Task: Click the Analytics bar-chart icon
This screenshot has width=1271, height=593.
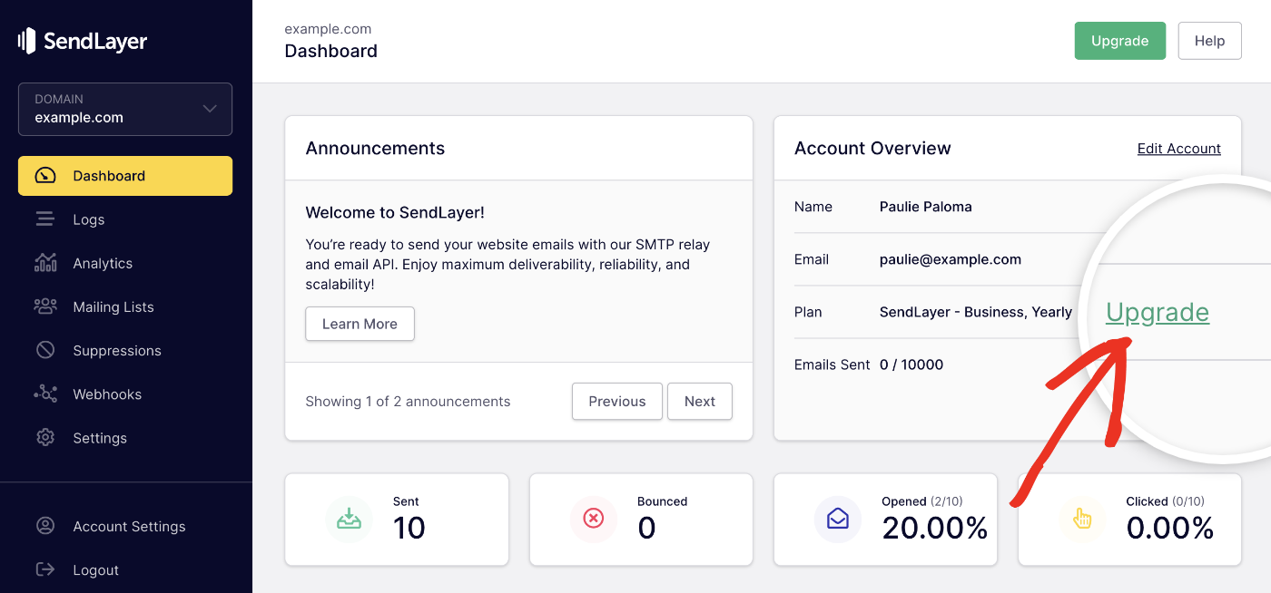Action: tap(45, 262)
